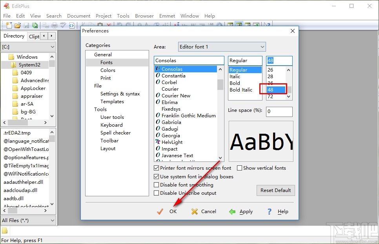The width and height of the screenshot is (379, 244).
Task: Click the font list down scroll arrow
Action: pyautogui.click(x=220, y=158)
